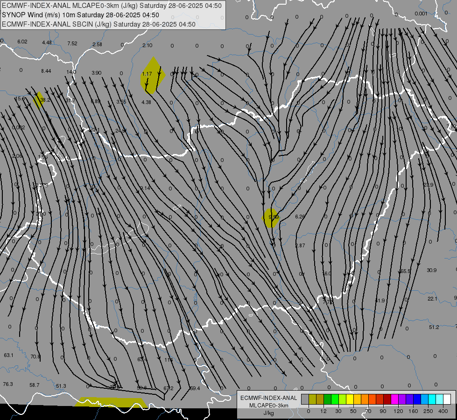This screenshot has width=457, height=420.
Task: Select the grid value 2.87
Action: pos(300,246)
